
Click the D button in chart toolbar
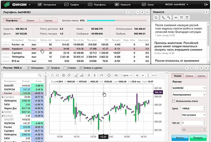89,75
